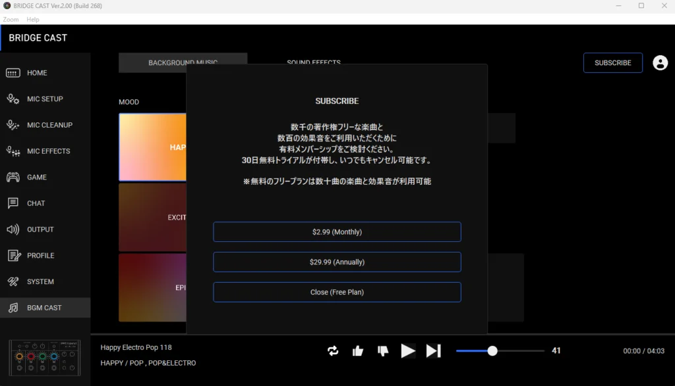Like the track with thumbs up

pyautogui.click(x=358, y=351)
